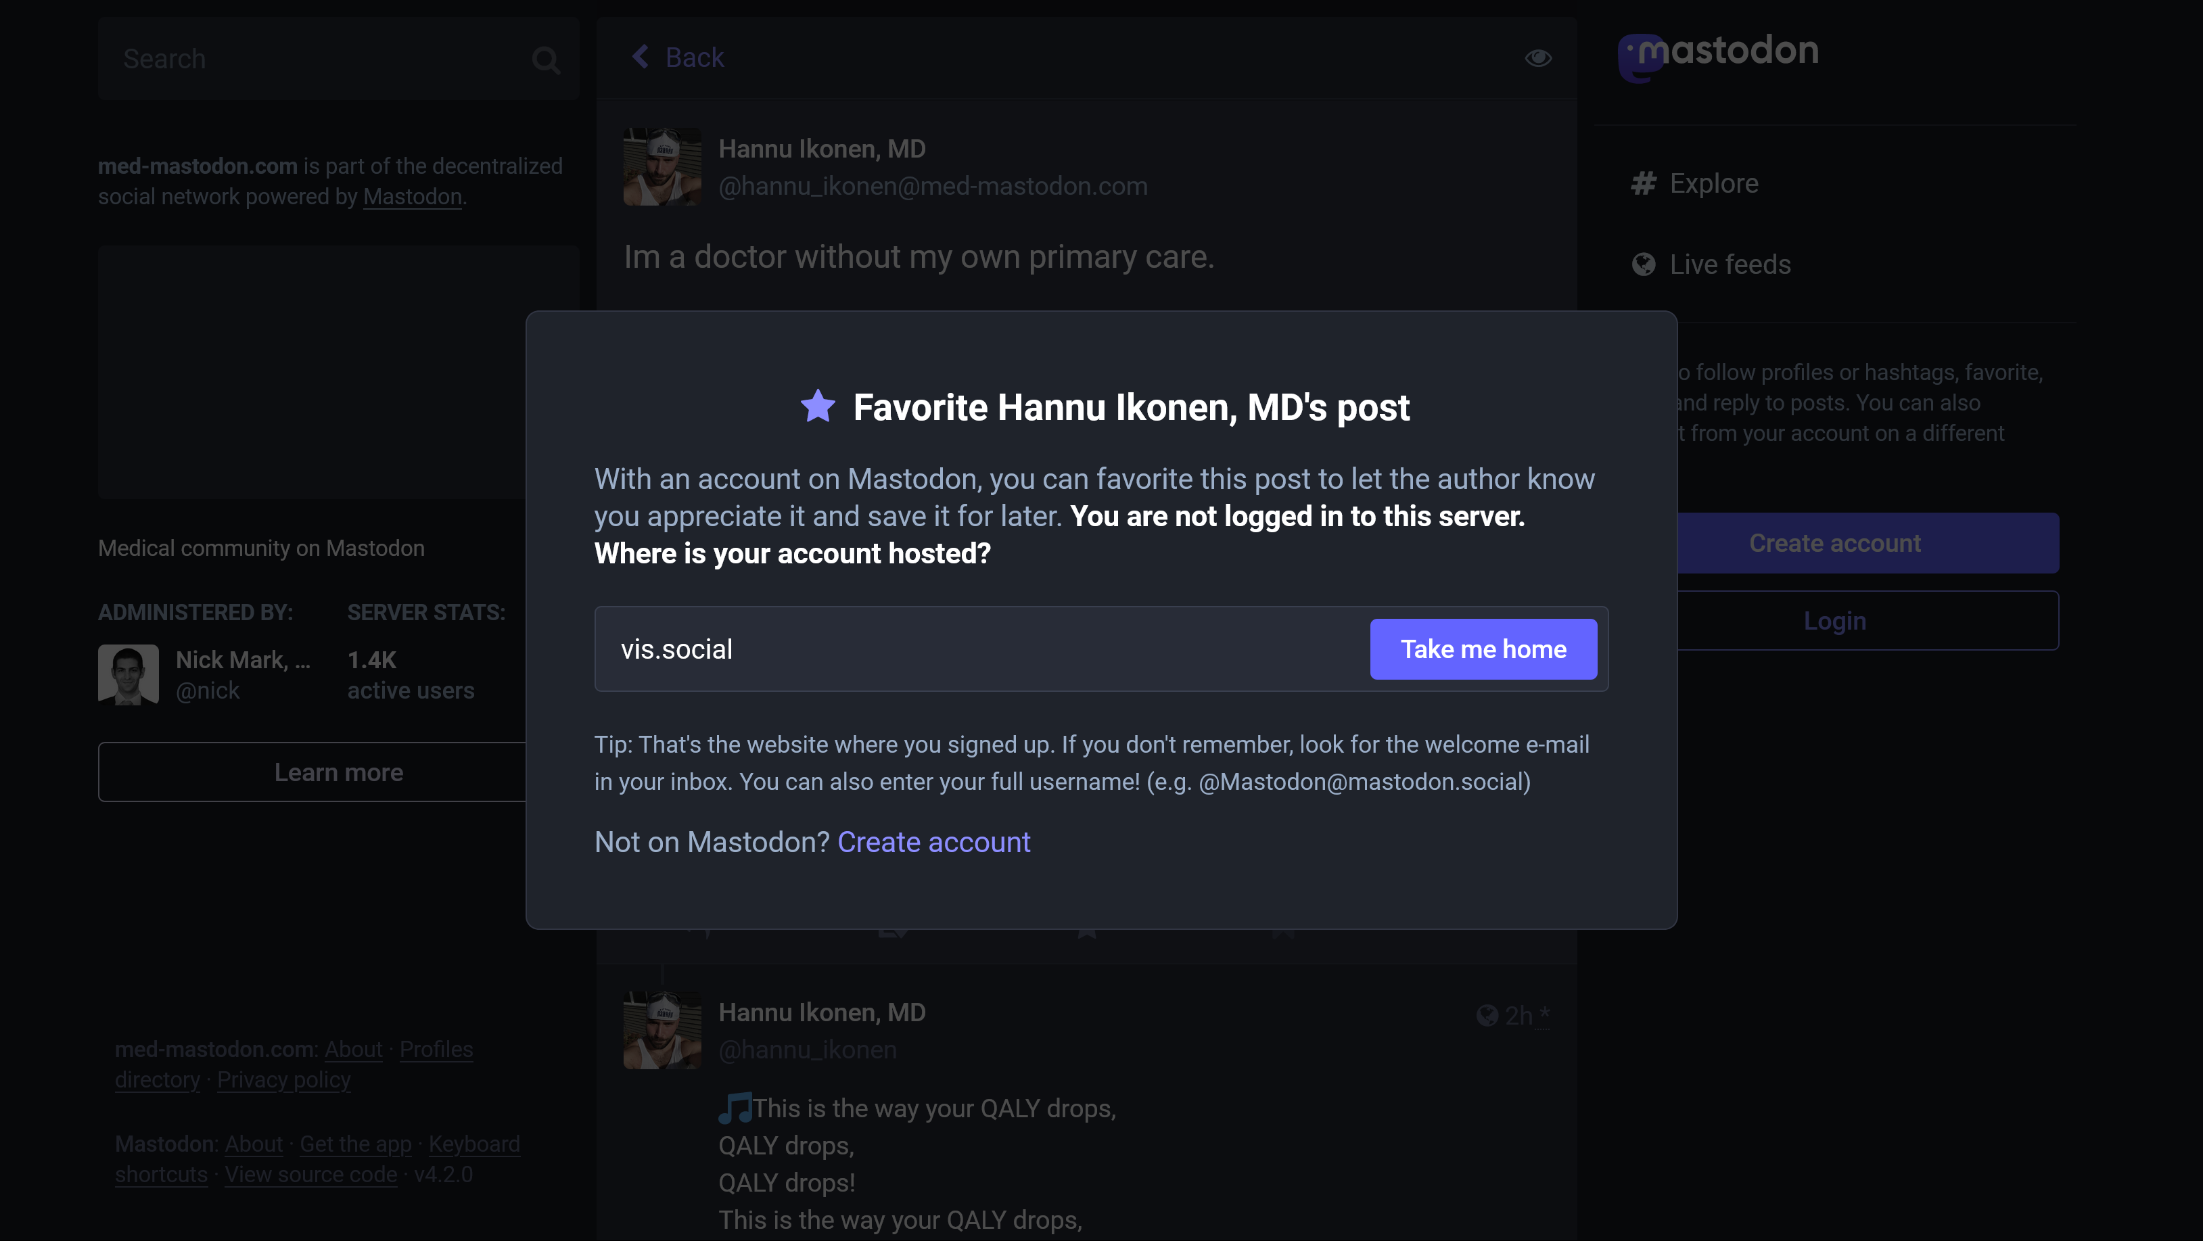Open the Mastodon link in server description
Screen dimensions: 2203x1241
click(x=412, y=197)
